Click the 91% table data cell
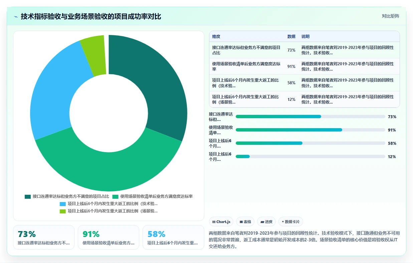This screenshot has height=263, width=413. 291,66
